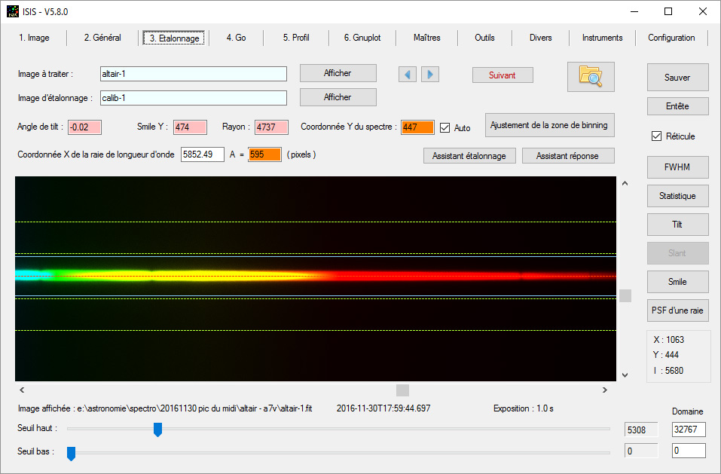721x474 pixels.
Task: Launch the Assistant étalonnage
Action: click(x=469, y=156)
